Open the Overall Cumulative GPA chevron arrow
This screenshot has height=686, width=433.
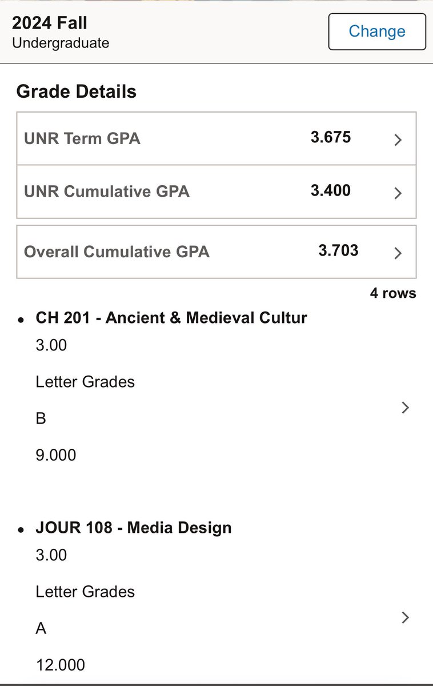point(399,253)
